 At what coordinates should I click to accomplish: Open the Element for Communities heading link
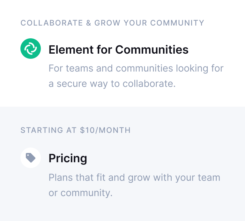pos(118,50)
